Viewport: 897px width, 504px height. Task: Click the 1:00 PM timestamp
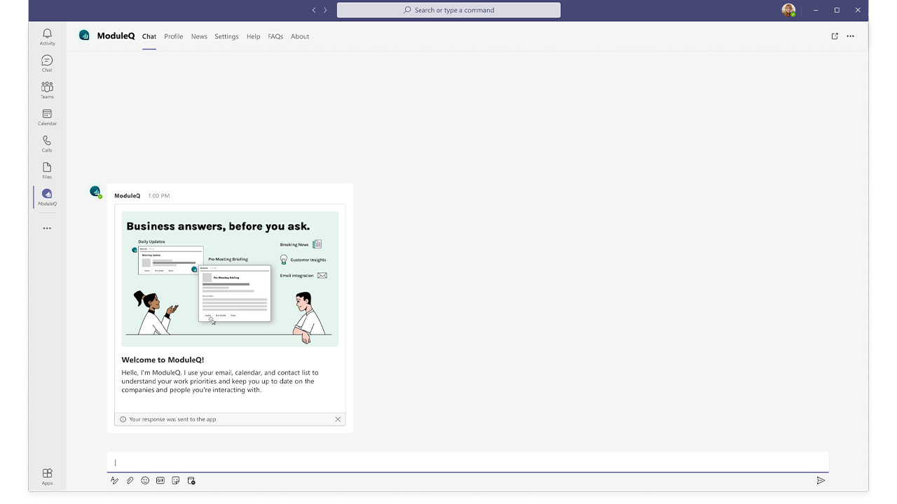click(159, 196)
